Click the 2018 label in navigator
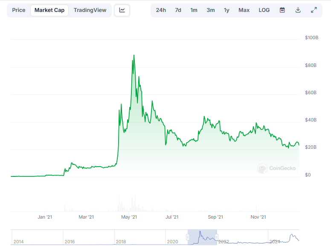The height and width of the screenshot is (248, 331). tap(121, 242)
